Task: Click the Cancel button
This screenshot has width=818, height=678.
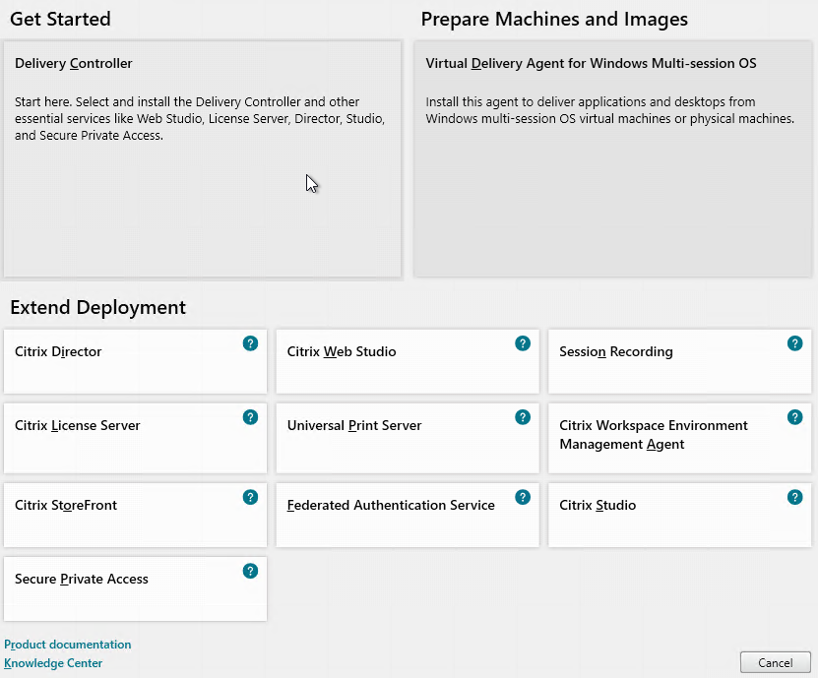Action: (x=776, y=663)
